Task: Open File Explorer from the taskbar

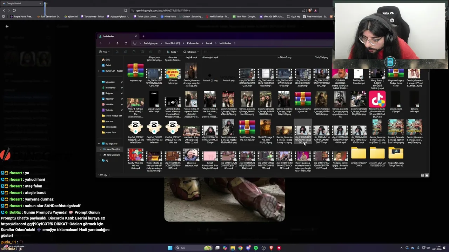Action: point(233,248)
